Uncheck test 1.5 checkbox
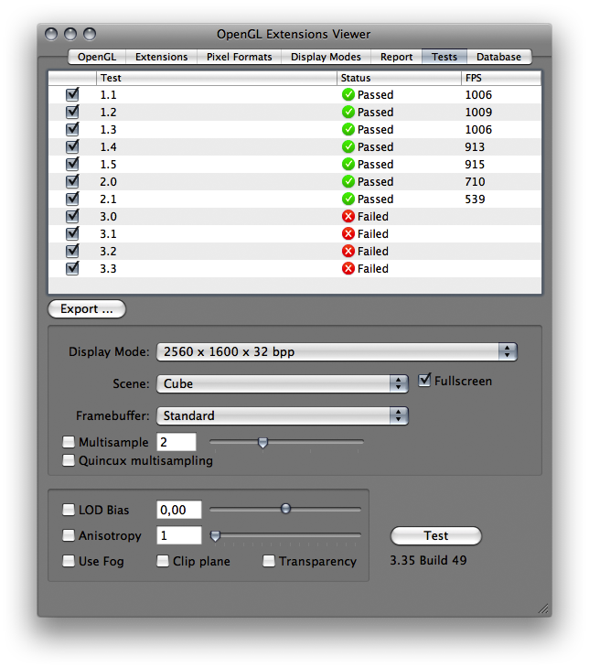Viewport: 589px width, 668px height. coord(72,164)
